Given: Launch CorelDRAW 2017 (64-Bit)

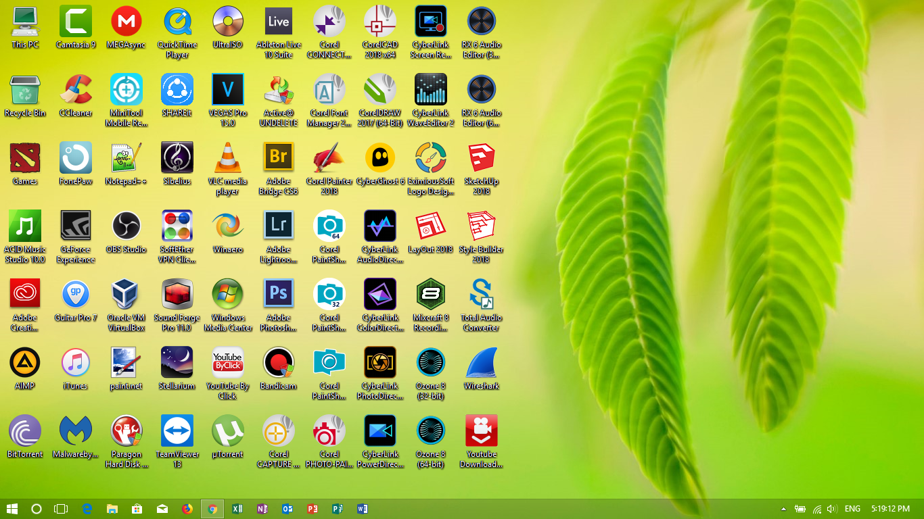Looking at the screenshot, I should [380, 89].
